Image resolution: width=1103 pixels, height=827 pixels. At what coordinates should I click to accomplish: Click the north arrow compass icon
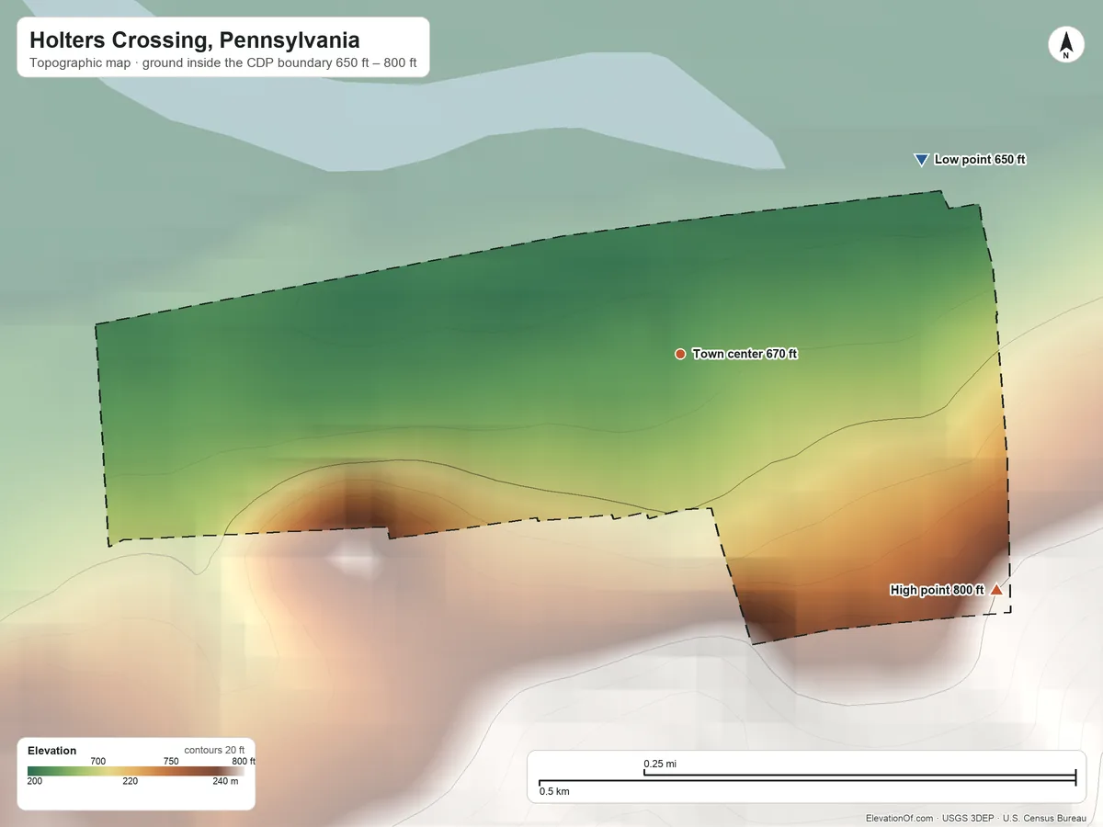[1065, 46]
